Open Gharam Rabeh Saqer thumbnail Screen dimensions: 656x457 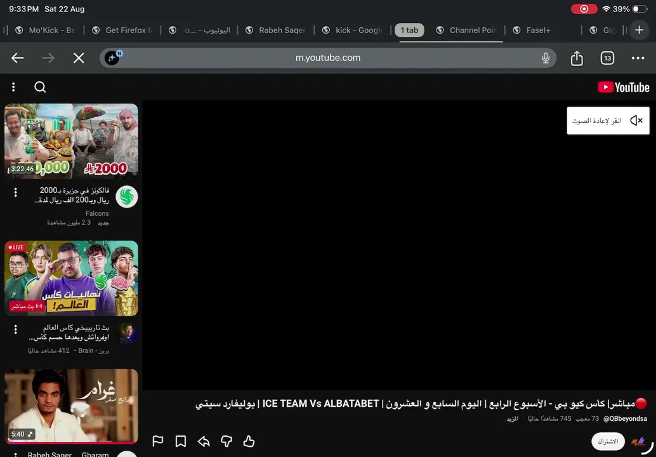pyautogui.click(x=71, y=406)
